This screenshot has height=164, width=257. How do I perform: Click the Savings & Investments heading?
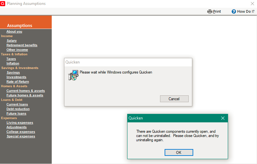click(20, 68)
